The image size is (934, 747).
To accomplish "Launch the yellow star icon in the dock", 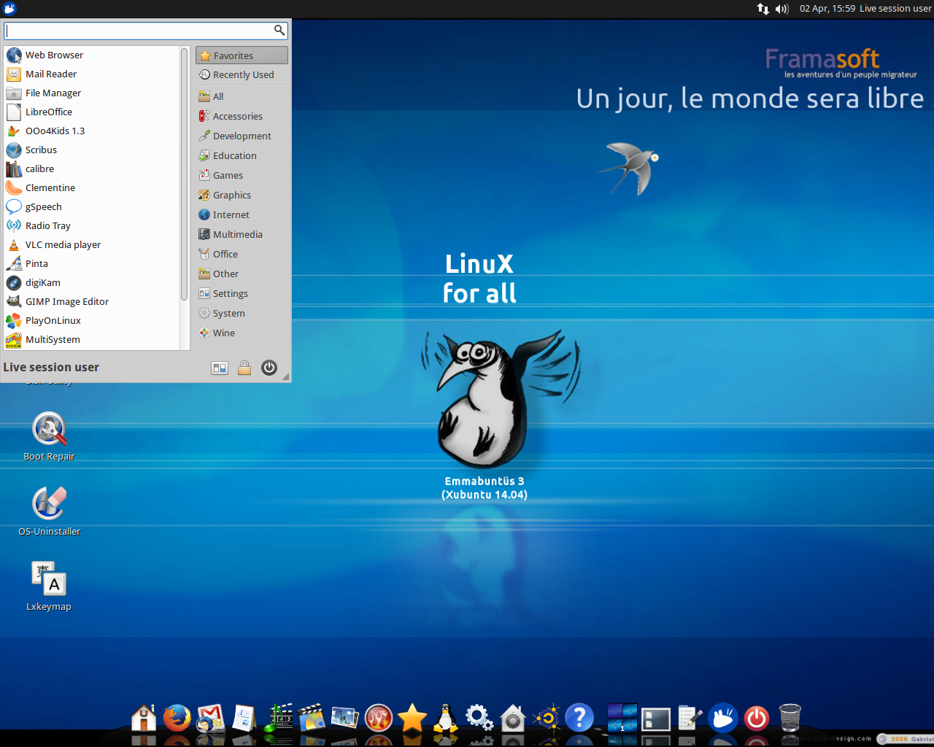I will point(412,718).
